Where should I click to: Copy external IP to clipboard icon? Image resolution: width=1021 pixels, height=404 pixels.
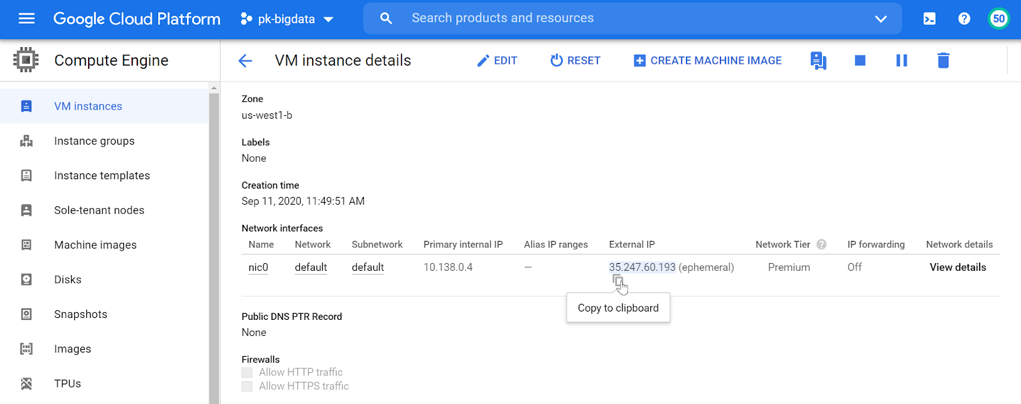[x=618, y=280]
